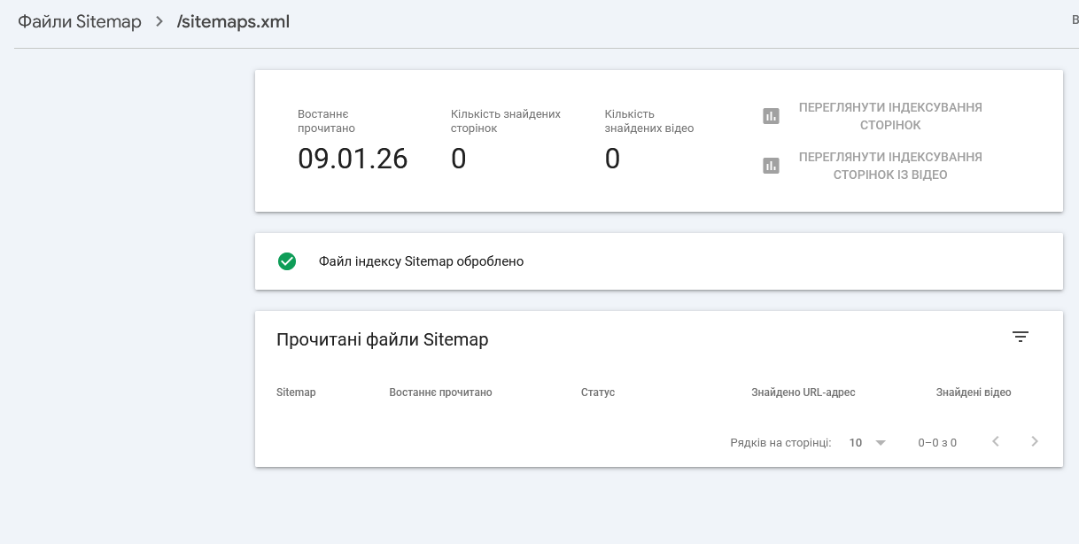Sort by the Sitemap column header
The height and width of the screenshot is (544, 1079).
point(296,392)
